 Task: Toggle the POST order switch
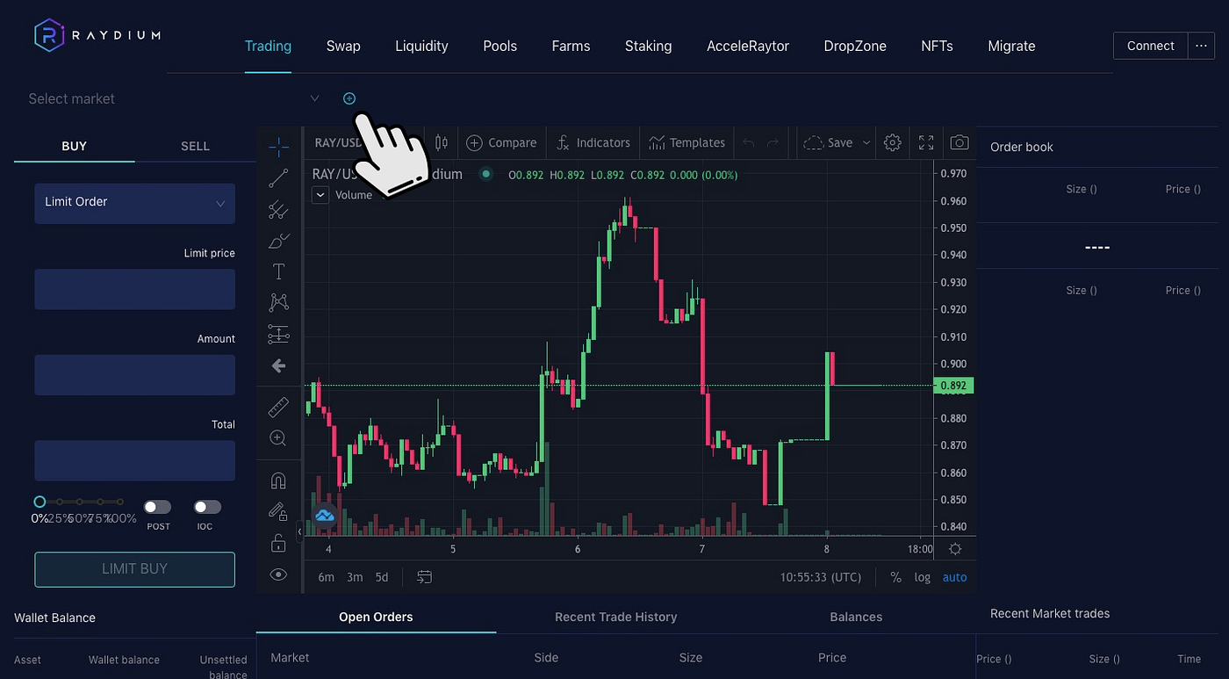[158, 507]
